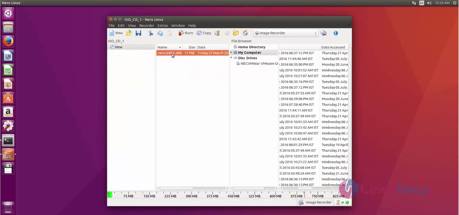
Task: Collapse the Disc Drives tree node
Action: tap(231, 58)
